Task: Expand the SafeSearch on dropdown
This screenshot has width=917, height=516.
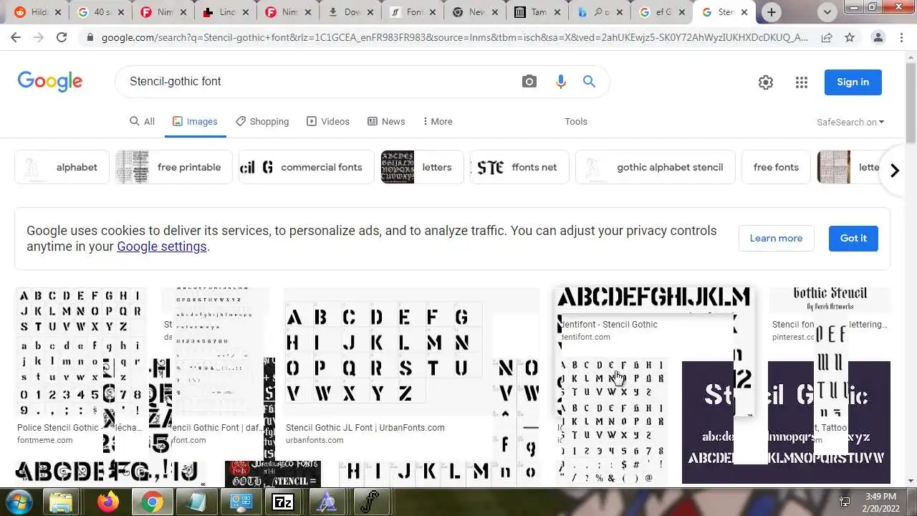Action: tap(850, 122)
